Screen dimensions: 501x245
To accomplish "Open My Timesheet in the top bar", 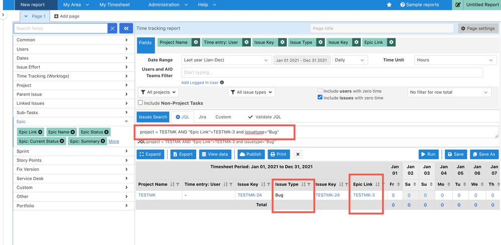I will point(114,5).
